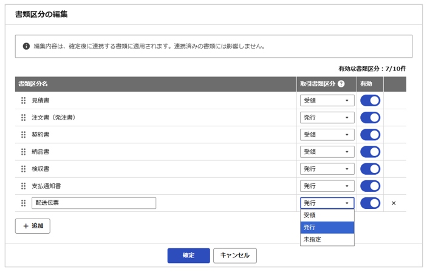This screenshot has height=272, width=427.
Task: Choose 発行 option in the dropdown list
Action: [x=327, y=227]
